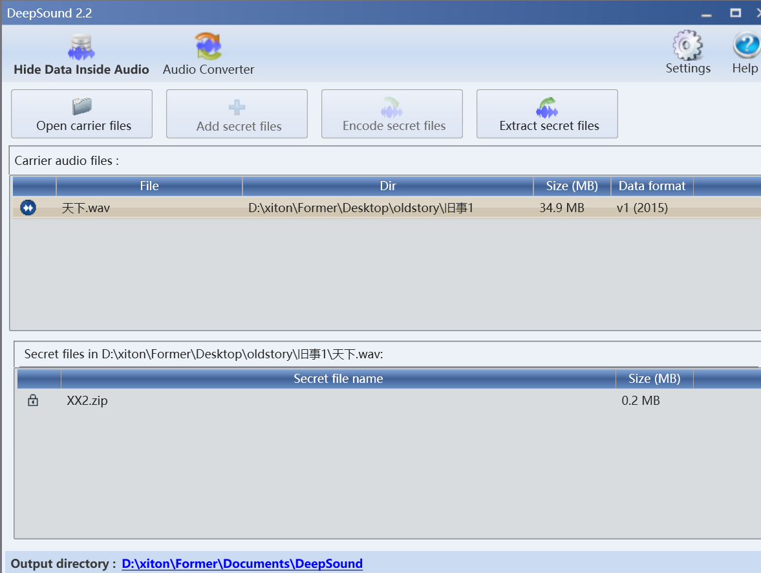This screenshot has height=573, width=761.
Task: Click the carrier Size (MB) column header
Action: click(572, 186)
